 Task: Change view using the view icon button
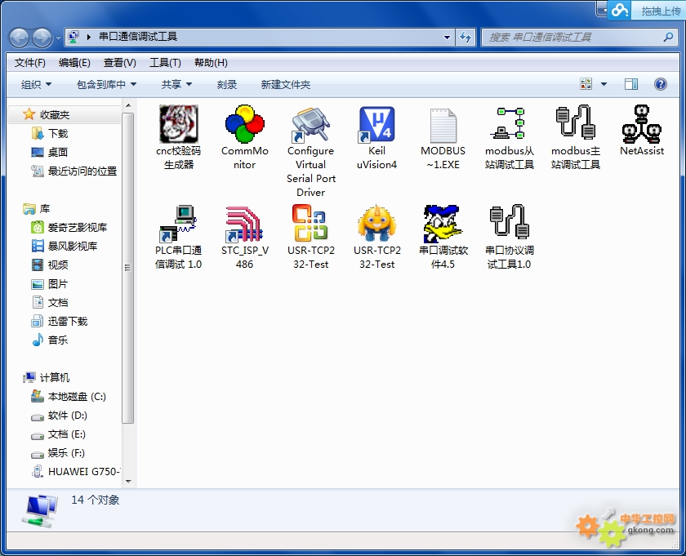(x=586, y=84)
